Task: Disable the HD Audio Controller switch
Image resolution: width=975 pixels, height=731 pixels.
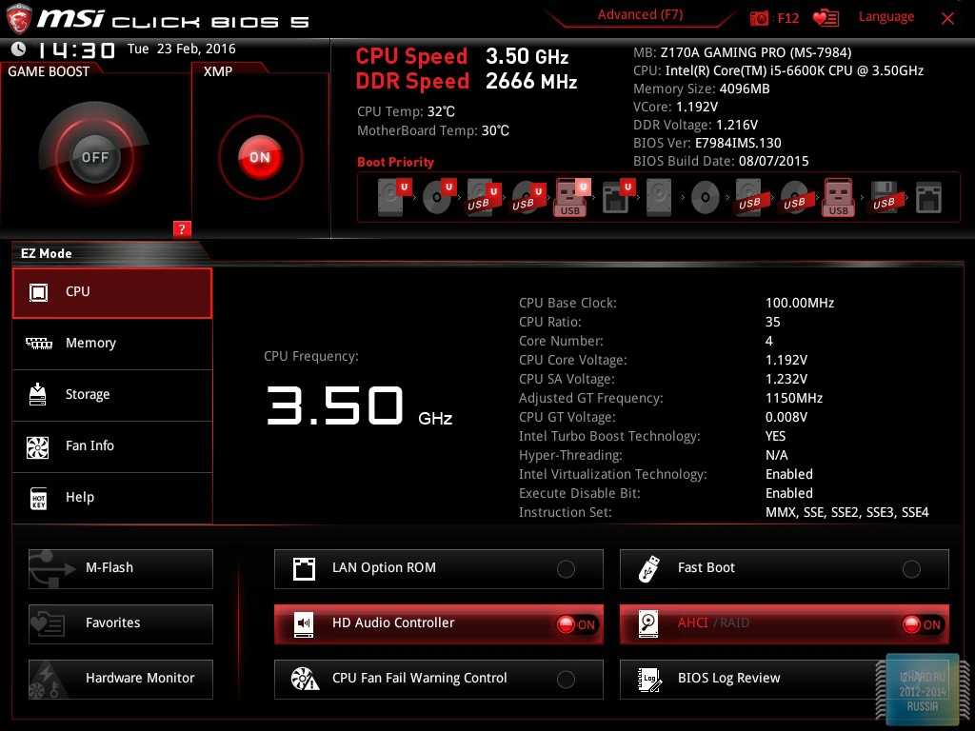Action: pyautogui.click(x=576, y=624)
